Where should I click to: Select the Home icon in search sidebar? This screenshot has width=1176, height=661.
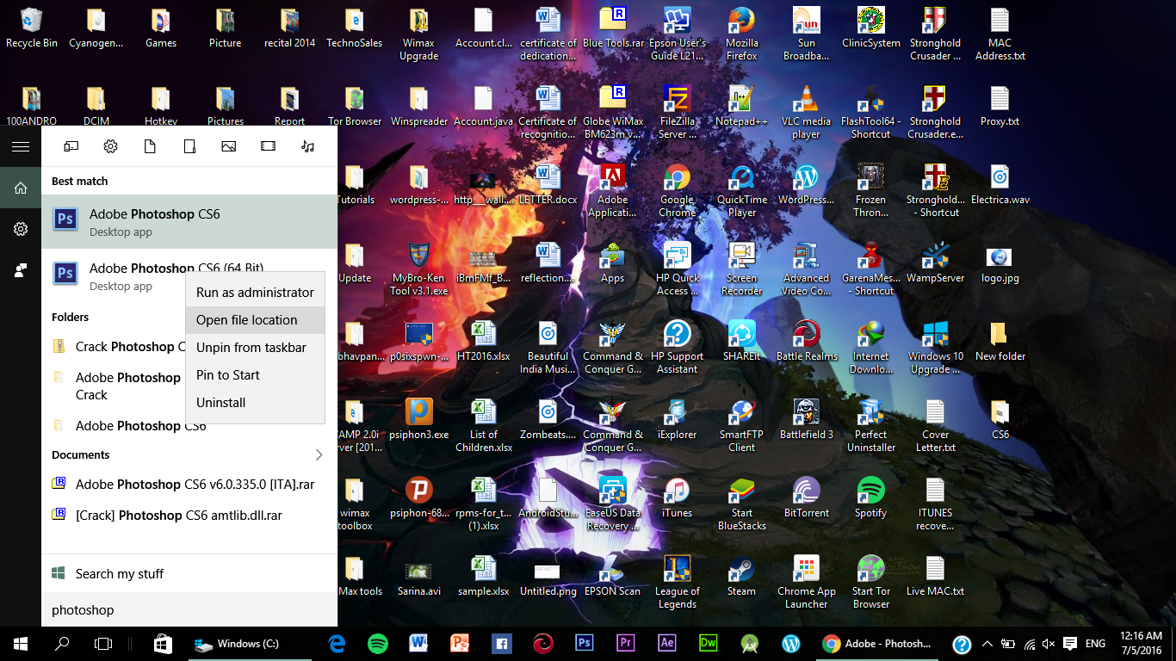(21, 188)
